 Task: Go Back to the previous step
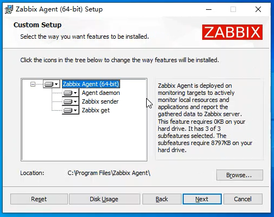162,199
